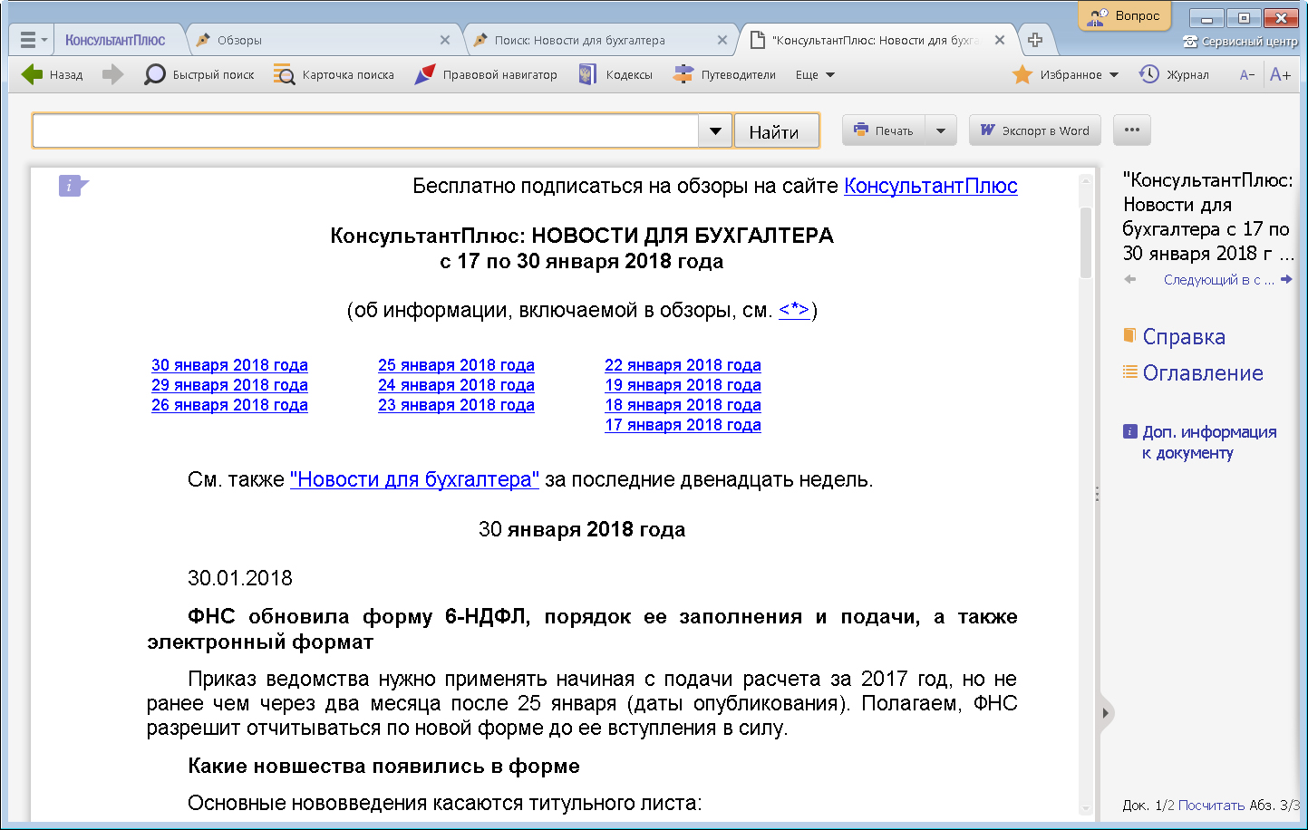Expand the Еще toolbar menu
The height and width of the screenshot is (830, 1308).
coord(815,74)
